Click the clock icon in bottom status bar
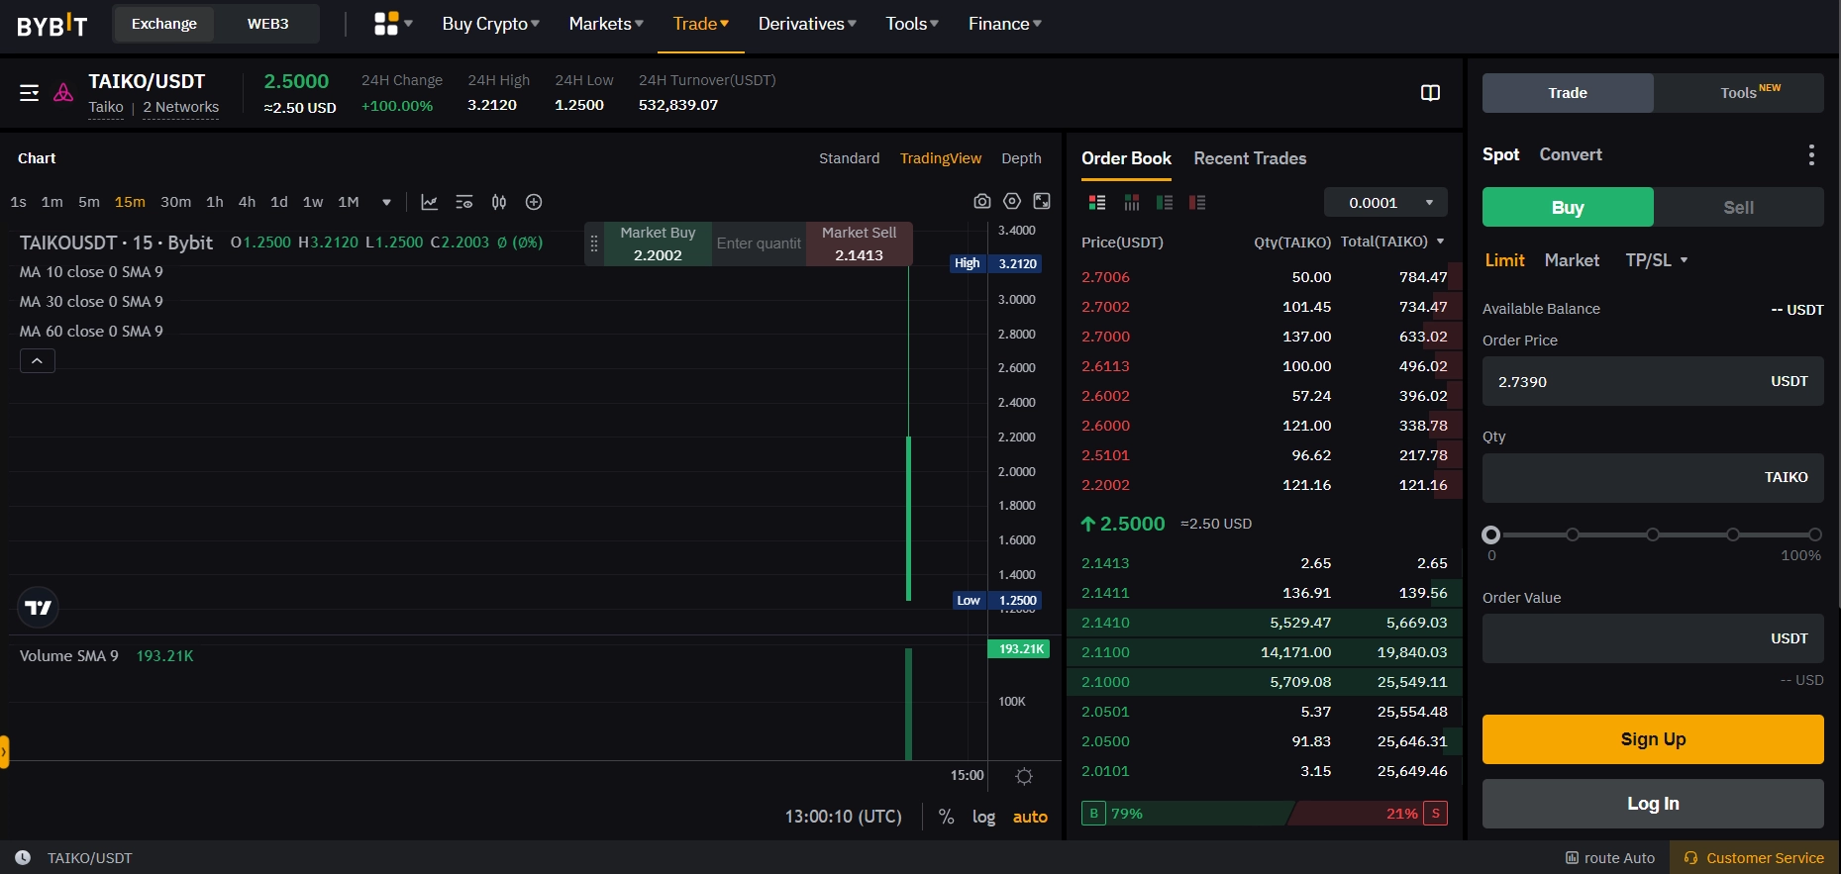Viewport: 1841px width, 874px height. click(23, 858)
